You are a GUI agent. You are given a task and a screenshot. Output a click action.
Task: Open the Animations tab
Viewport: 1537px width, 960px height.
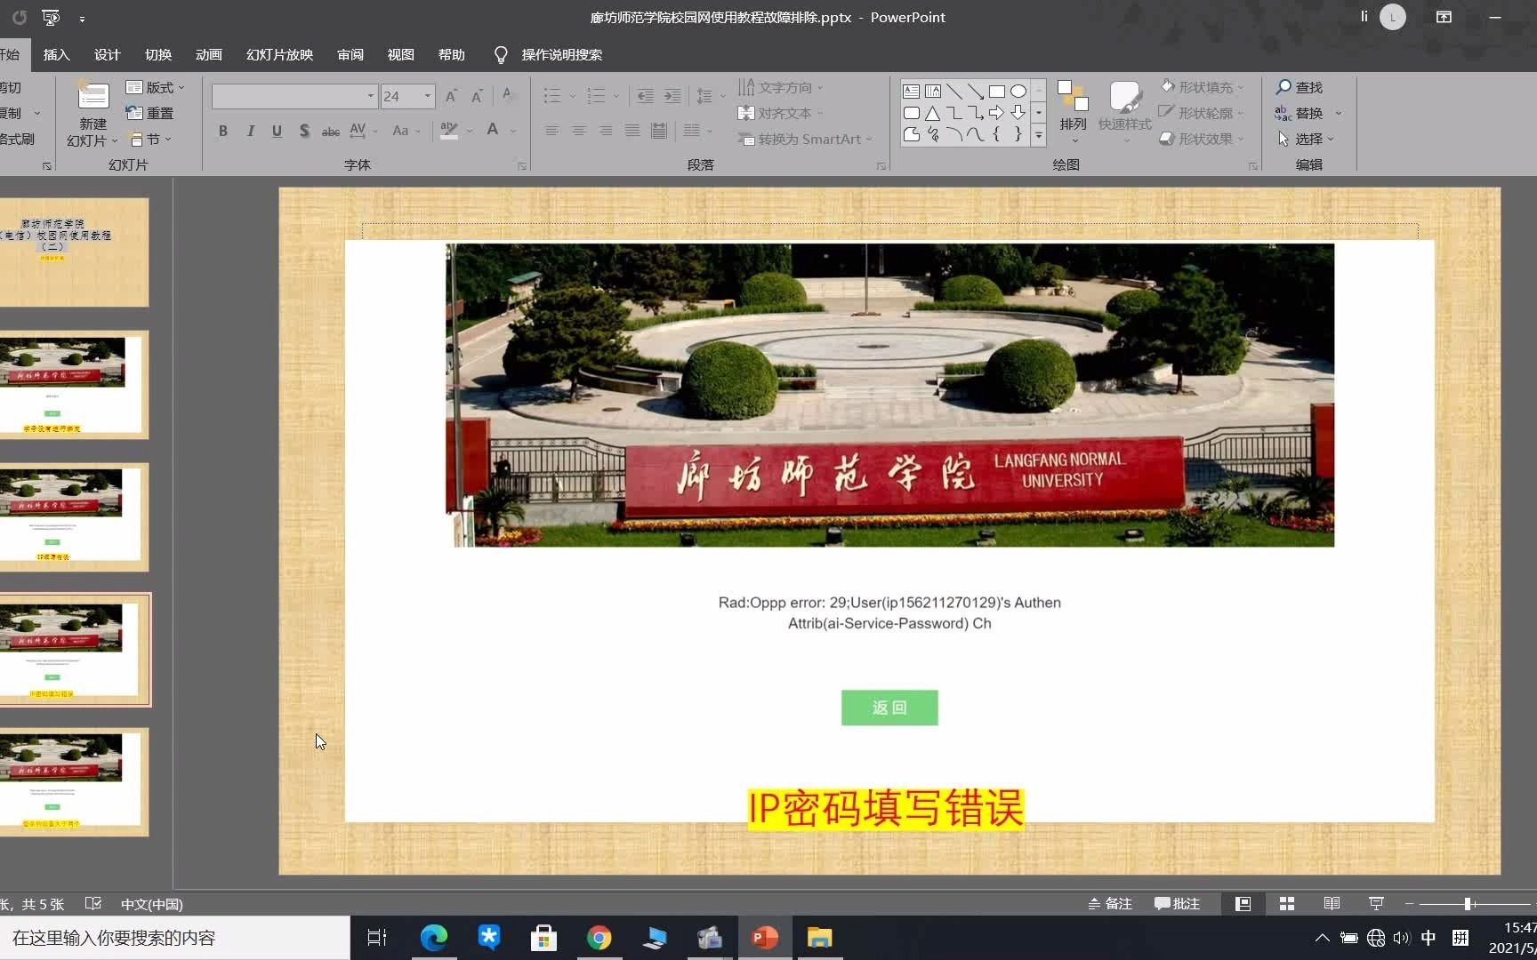209,54
